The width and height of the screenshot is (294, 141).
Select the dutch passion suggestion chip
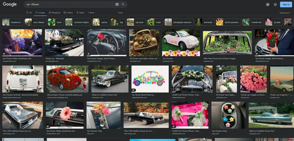point(228,22)
